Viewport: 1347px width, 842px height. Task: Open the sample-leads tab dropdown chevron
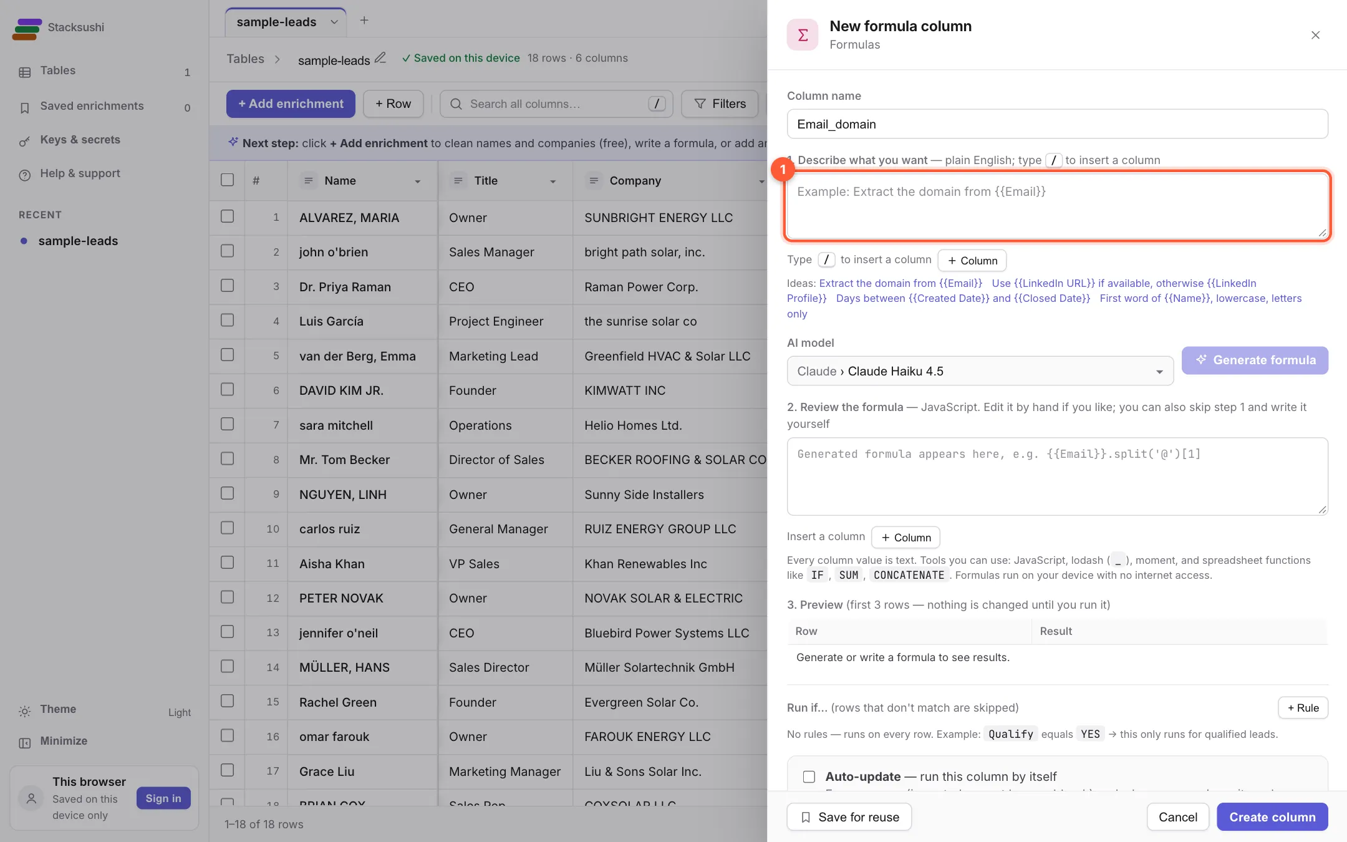point(334,22)
